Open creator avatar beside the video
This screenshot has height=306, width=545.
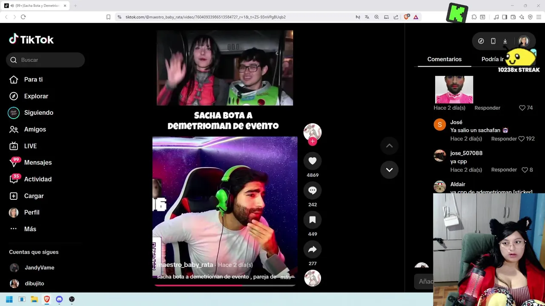coord(313,132)
